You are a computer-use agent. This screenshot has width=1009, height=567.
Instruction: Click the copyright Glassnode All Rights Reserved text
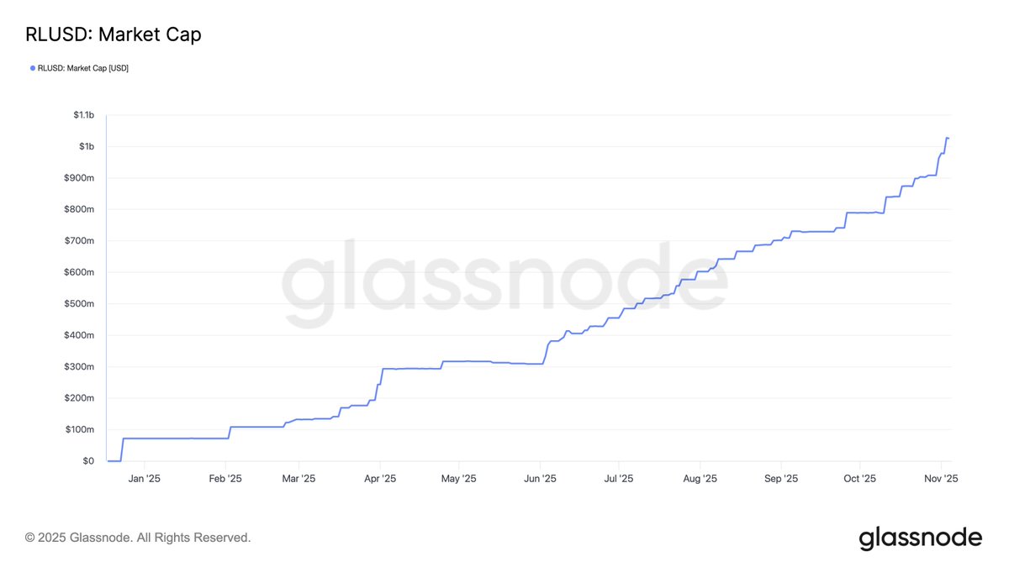coord(138,538)
